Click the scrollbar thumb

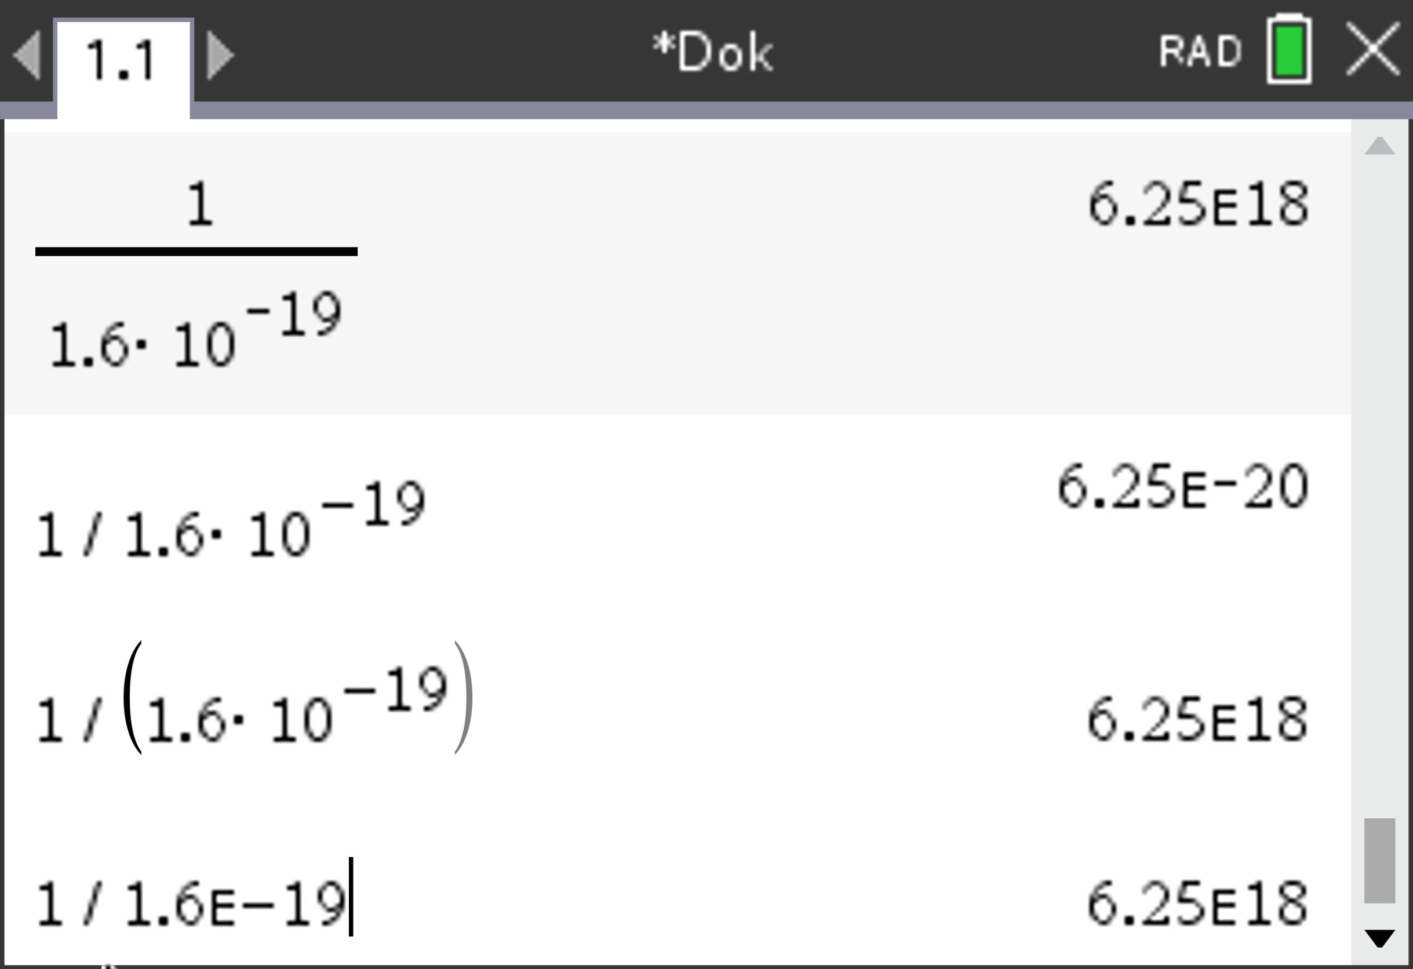pos(1379,859)
